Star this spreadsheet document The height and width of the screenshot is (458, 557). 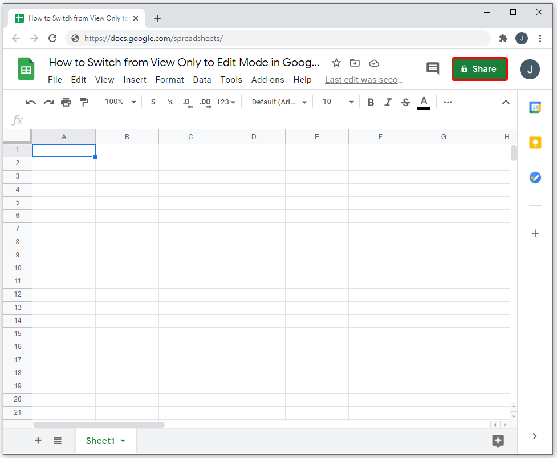point(336,63)
